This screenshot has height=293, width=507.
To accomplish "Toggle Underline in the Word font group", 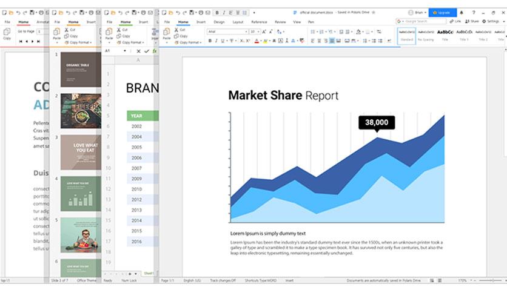I will tap(222, 41).
